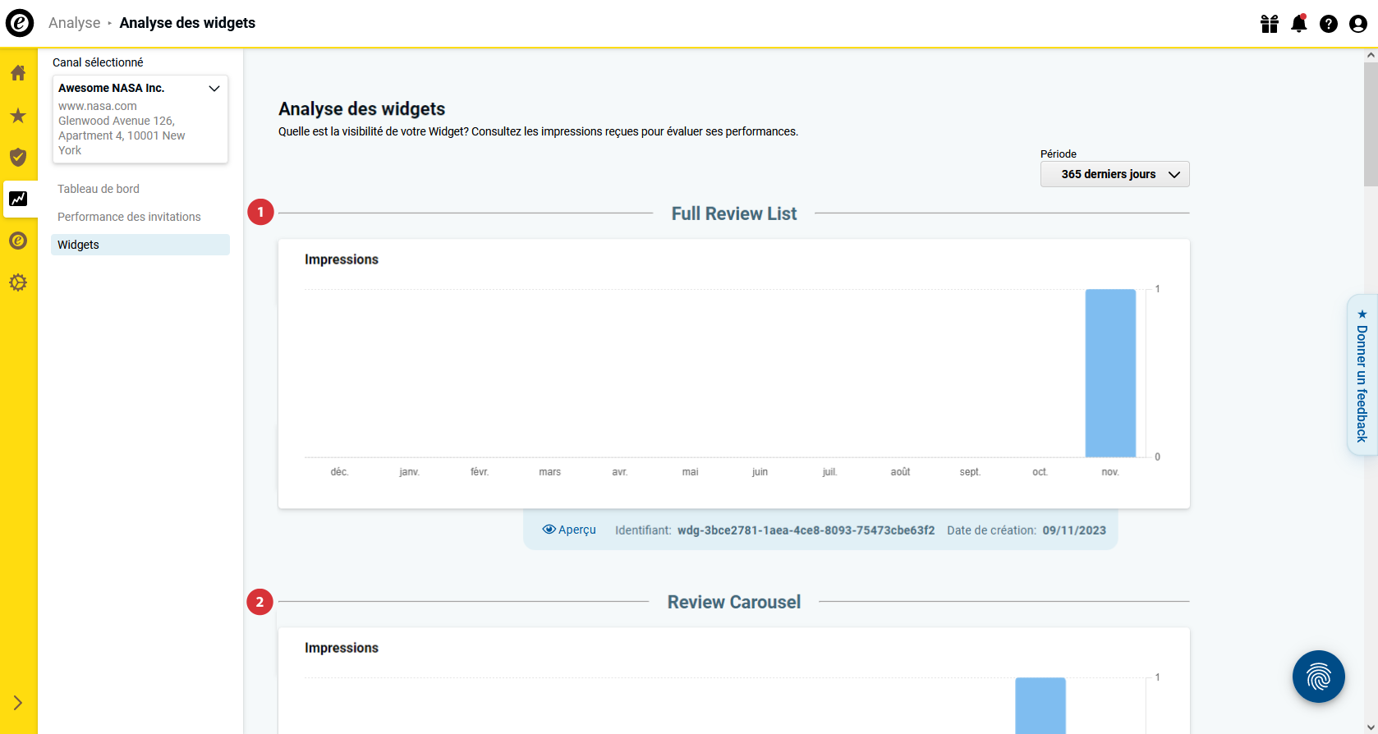Click the fingerprint floating button
The image size is (1378, 734).
tap(1319, 677)
